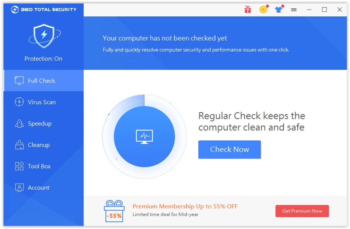This screenshot has width=350, height=229.
Task: Click the 360 Total Security logo
Action: [x=44, y=9]
